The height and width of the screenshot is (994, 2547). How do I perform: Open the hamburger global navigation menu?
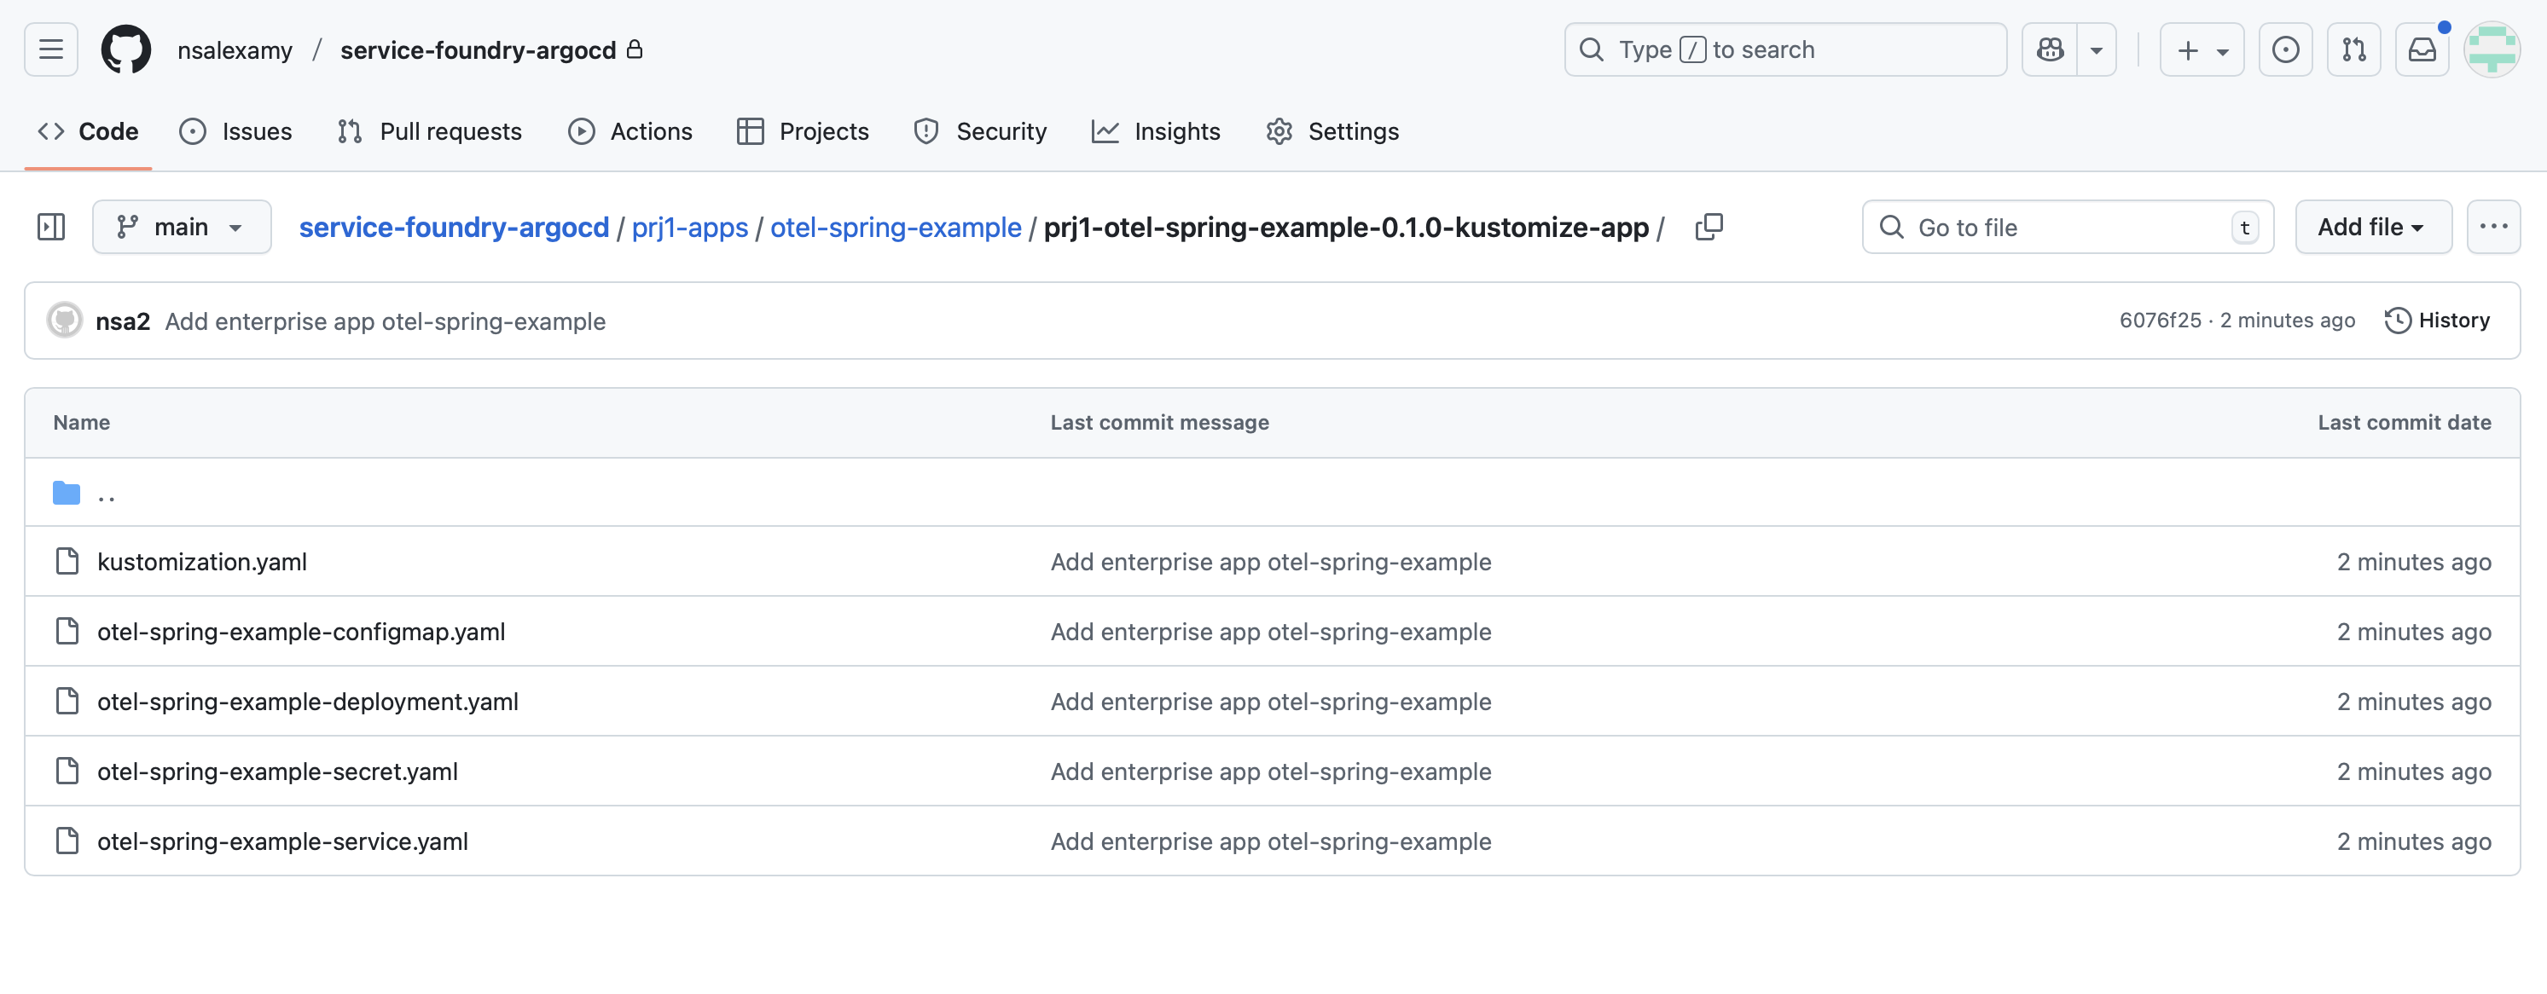(51, 49)
